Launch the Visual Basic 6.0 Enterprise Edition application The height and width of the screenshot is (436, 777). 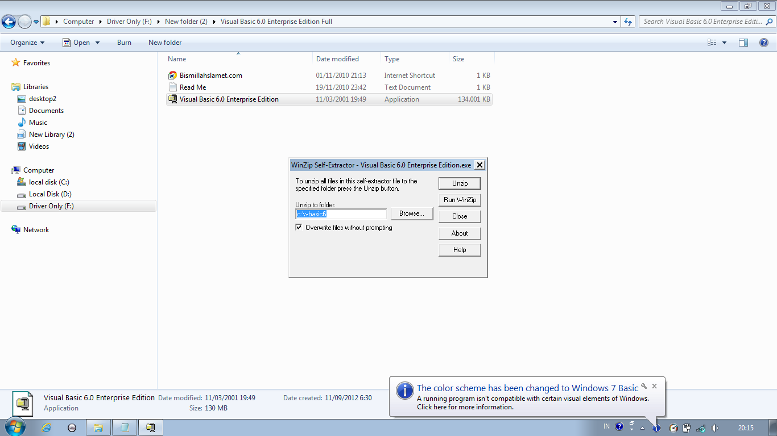pyautogui.click(x=229, y=99)
